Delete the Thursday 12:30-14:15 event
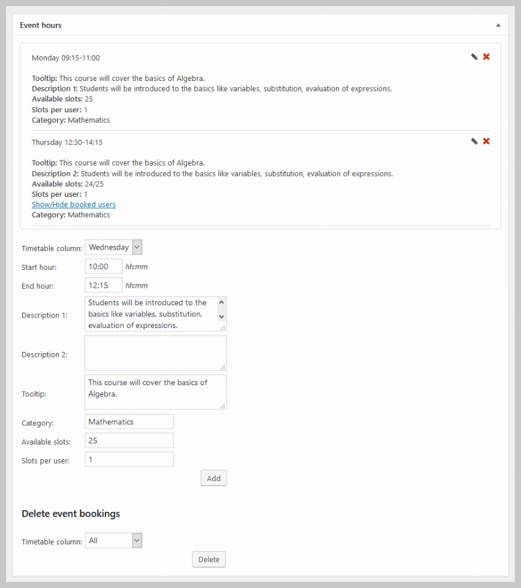The width and height of the screenshot is (521, 588). pos(485,141)
